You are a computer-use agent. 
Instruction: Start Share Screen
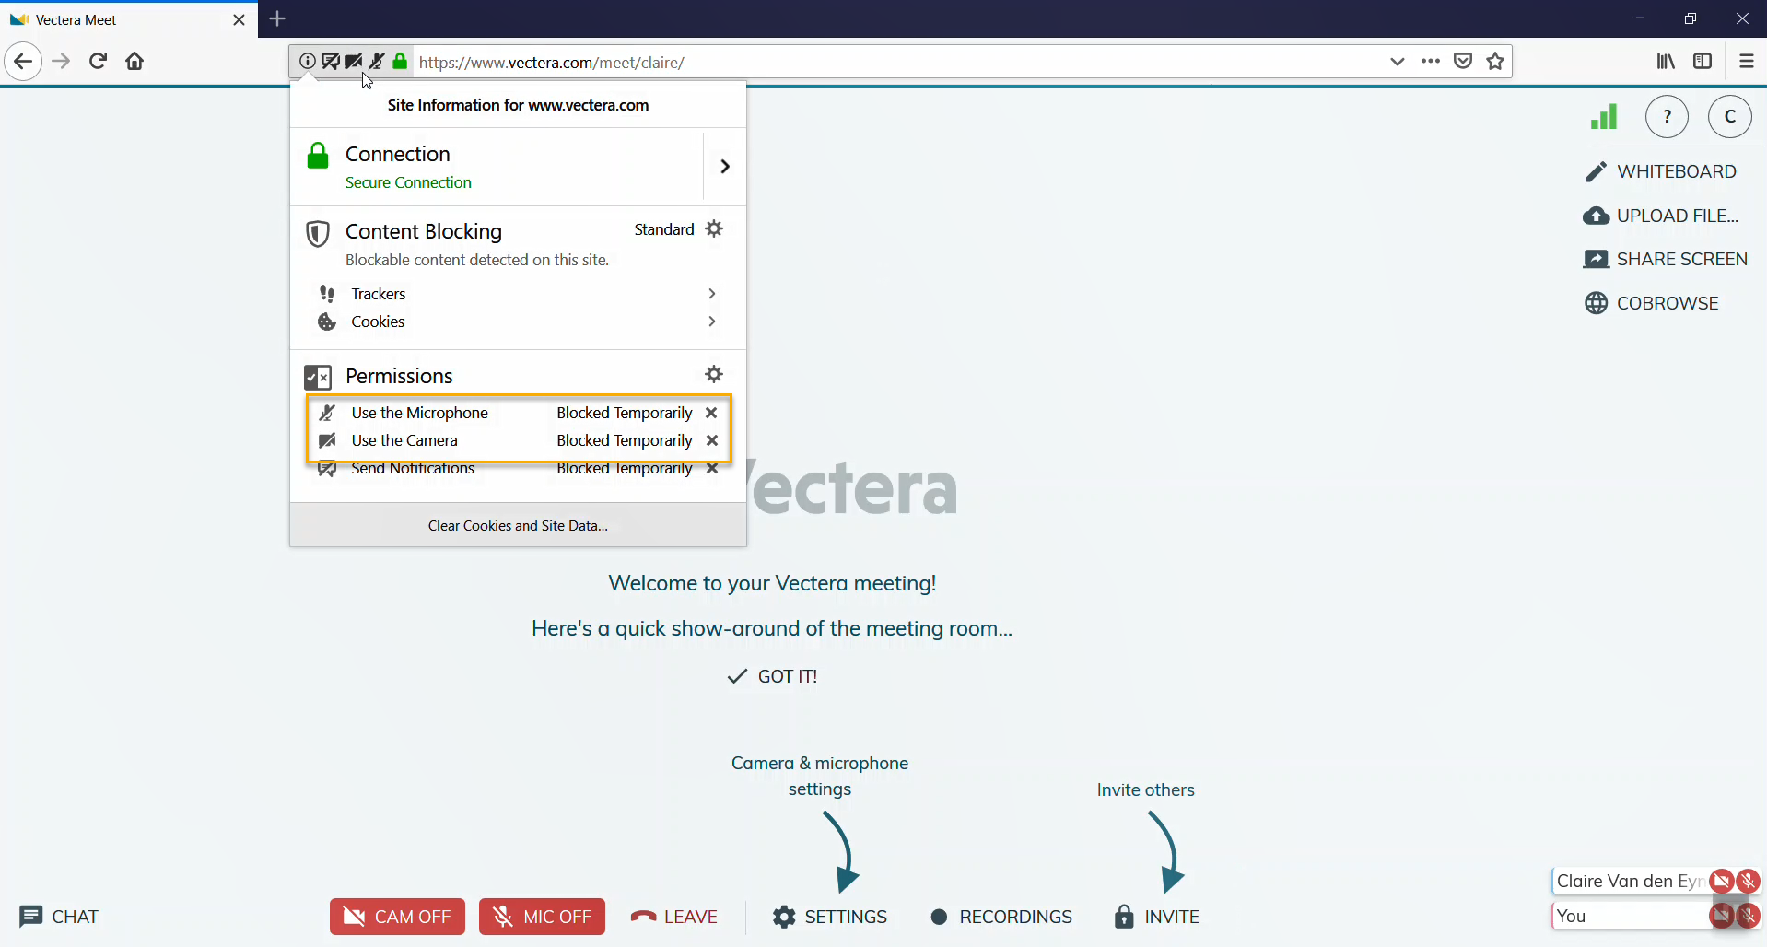coord(1665,260)
